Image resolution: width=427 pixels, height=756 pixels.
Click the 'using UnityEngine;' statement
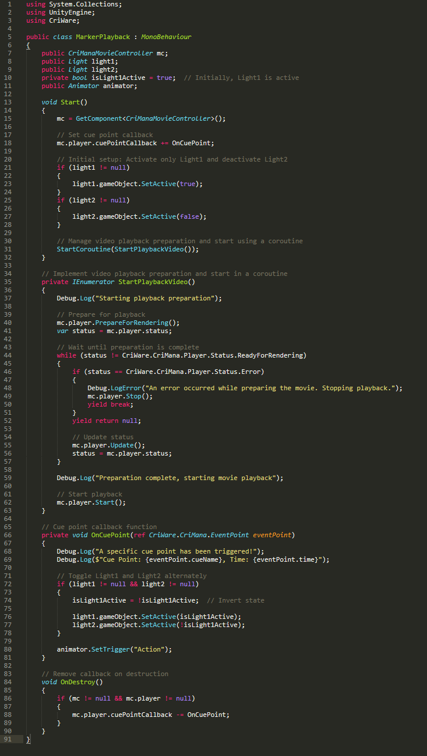tap(60, 12)
